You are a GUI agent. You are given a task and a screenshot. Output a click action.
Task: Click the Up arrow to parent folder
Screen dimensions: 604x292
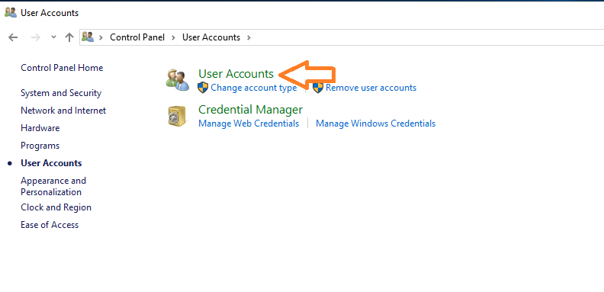pyautogui.click(x=69, y=37)
